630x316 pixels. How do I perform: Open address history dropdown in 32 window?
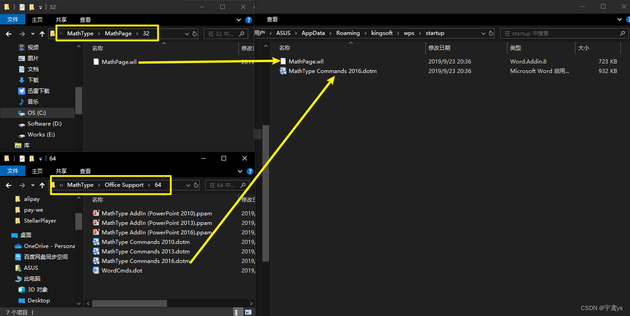click(187, 34)
